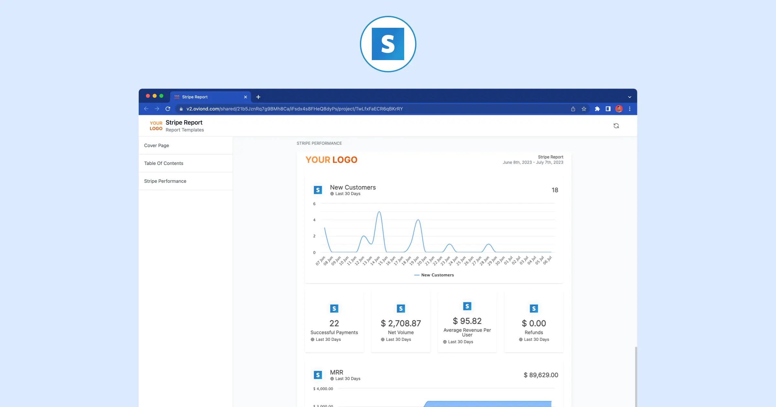Click the globe icon under New Customers
Image resolution: width=776 pixels, height=407 pixels.
332,194
